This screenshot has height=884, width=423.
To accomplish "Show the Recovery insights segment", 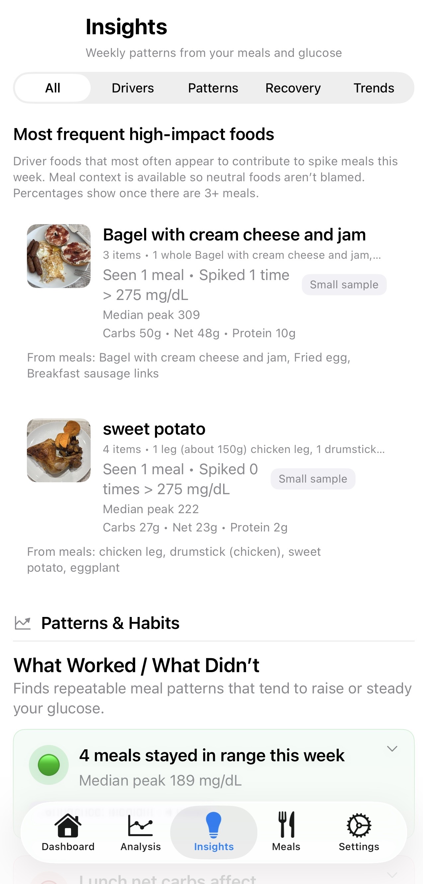I will pyautogui.click(x=293, y=88).
